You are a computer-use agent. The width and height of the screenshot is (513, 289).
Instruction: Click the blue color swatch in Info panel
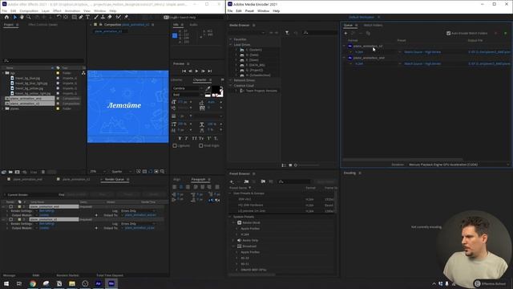[175, 35]
